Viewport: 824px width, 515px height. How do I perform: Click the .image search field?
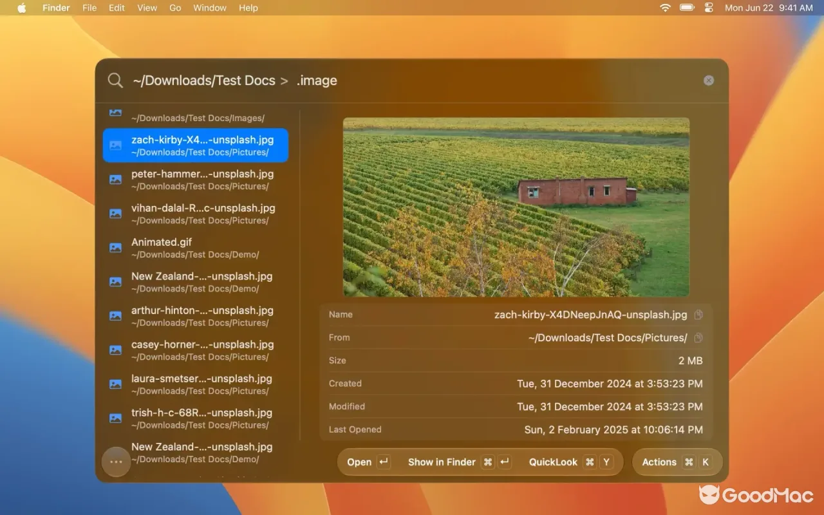point(317,80)
